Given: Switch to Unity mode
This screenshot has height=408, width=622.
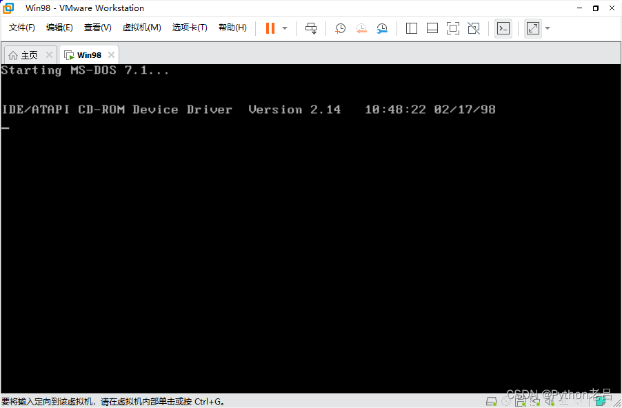Looking at the screenshot, I should click(x=474, y=28).
